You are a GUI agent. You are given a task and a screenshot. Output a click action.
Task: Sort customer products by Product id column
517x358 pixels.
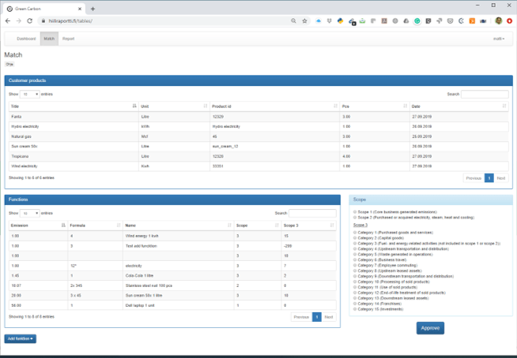click(274, 106)
